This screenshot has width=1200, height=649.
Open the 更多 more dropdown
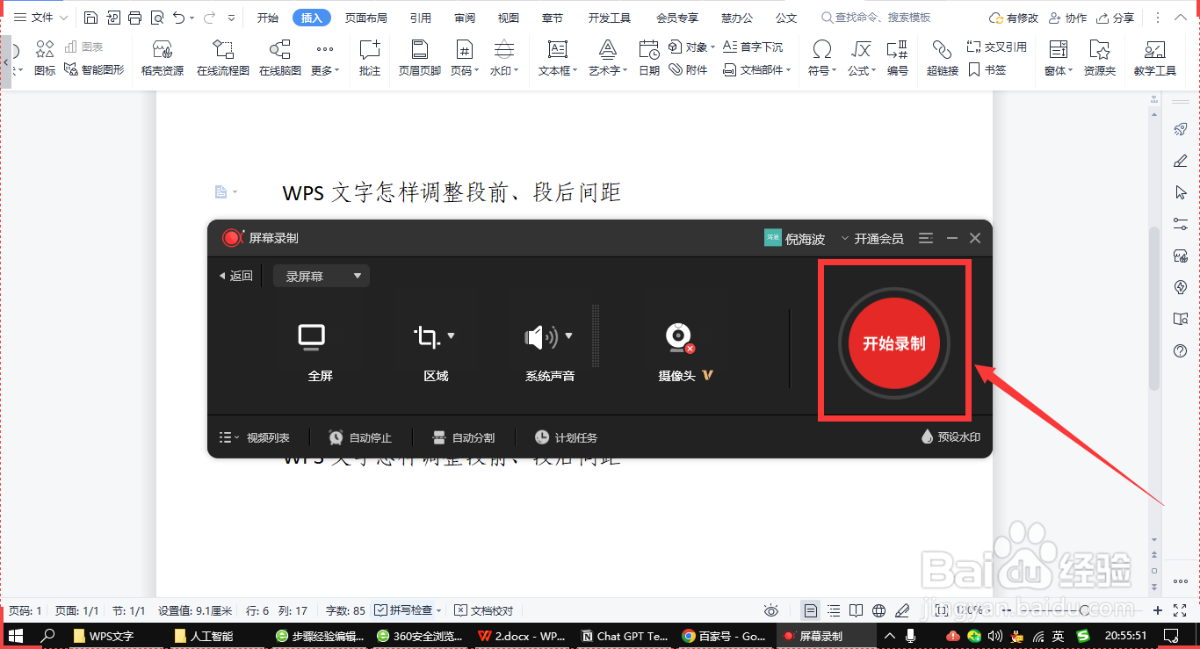[x=325, y=59]
